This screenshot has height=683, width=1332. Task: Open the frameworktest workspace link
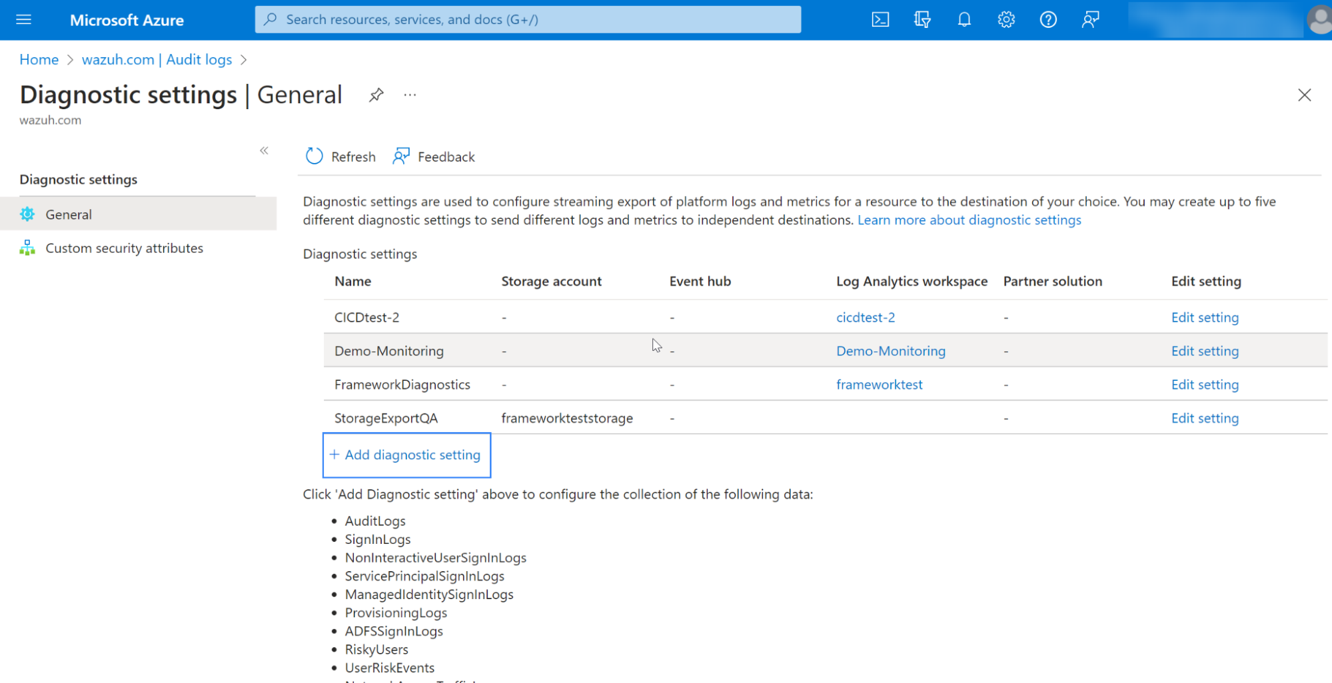point(879,385)
